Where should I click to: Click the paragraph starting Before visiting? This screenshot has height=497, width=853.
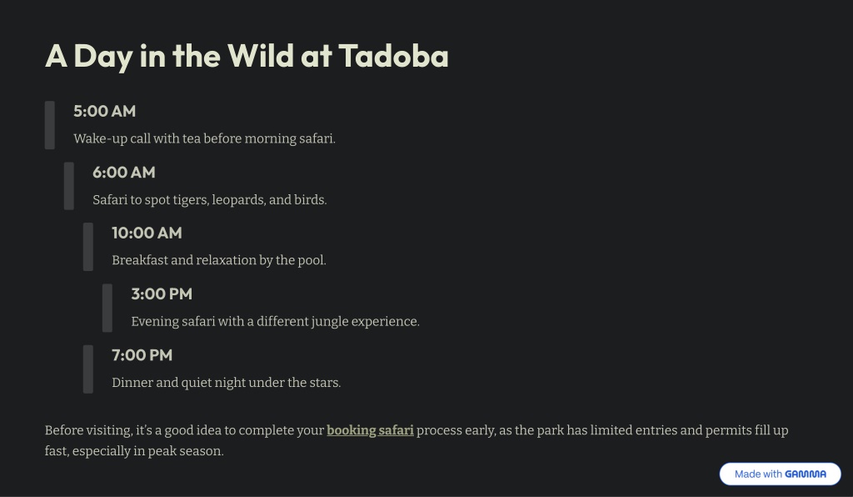tap(417, 440)
